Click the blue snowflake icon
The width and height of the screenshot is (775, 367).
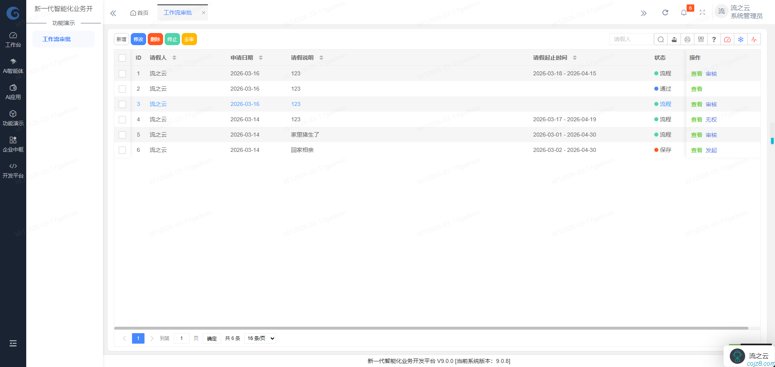[x=741, y=39]
